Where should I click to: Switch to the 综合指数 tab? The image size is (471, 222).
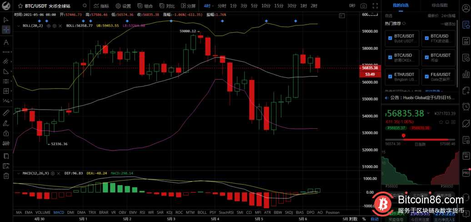[439, 5]
